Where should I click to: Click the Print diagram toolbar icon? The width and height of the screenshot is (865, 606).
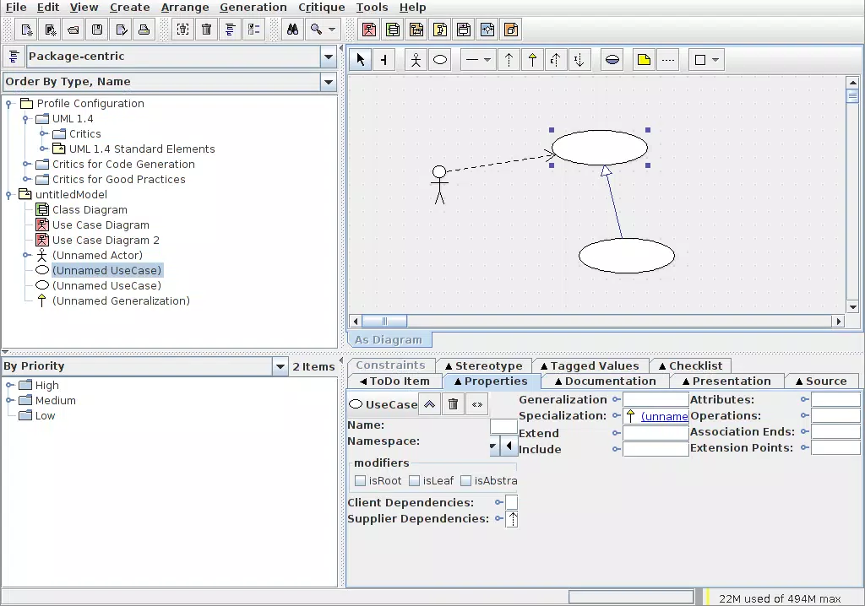click(x=144, y=30)
